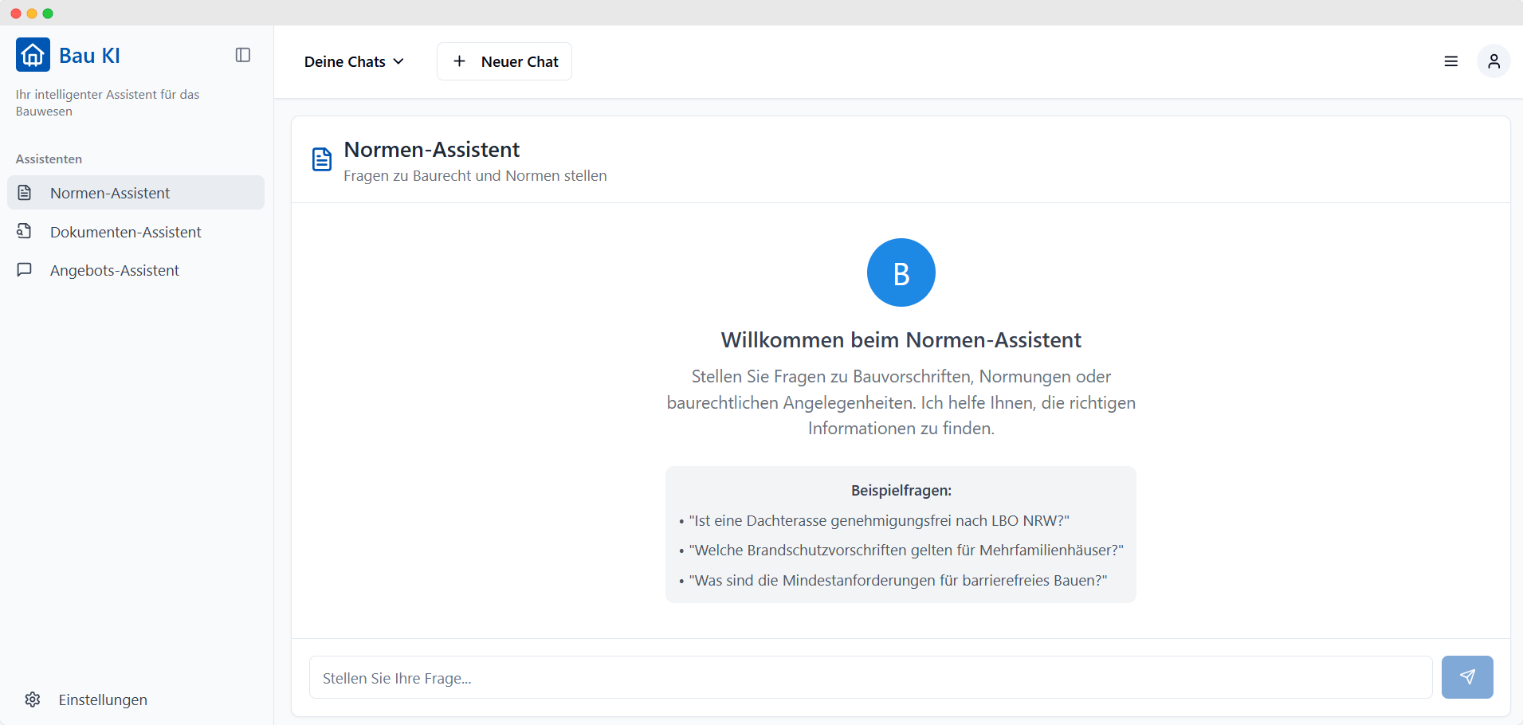Open the Angebots-Assistent
The height and width of the screenshot is (725, 1523).
coord(115,270)
